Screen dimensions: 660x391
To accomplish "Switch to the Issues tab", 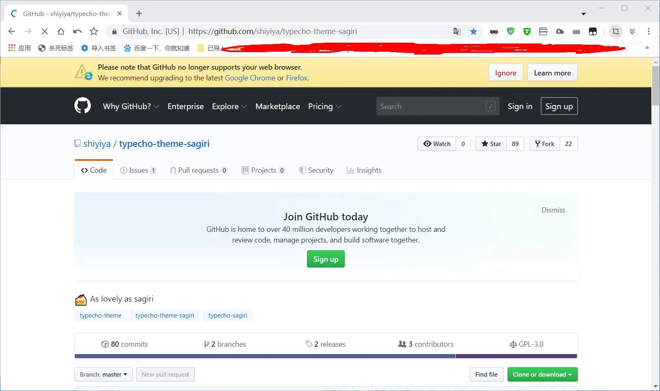I will click(x=138, y=170).
